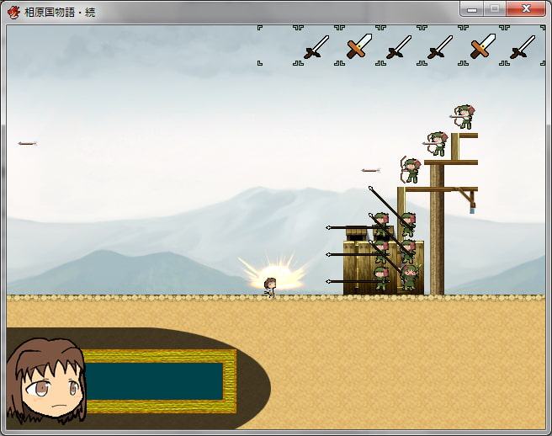Click the red app icon in the title bar
552x436 pixels.
click(13, 11)
